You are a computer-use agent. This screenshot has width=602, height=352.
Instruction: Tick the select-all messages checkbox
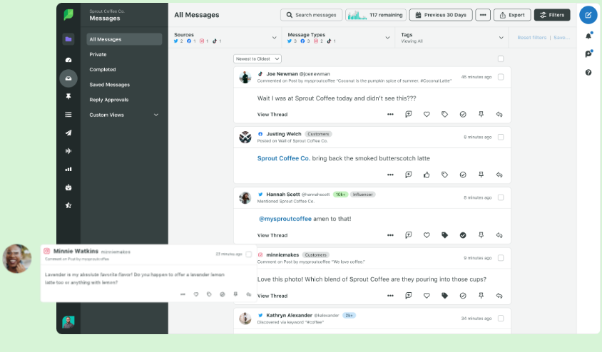[501, 58]
